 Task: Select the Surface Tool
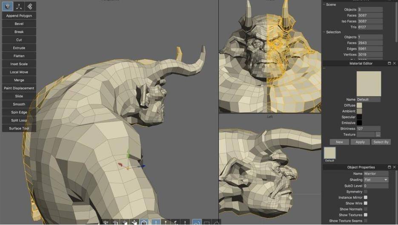pos(19,128)
